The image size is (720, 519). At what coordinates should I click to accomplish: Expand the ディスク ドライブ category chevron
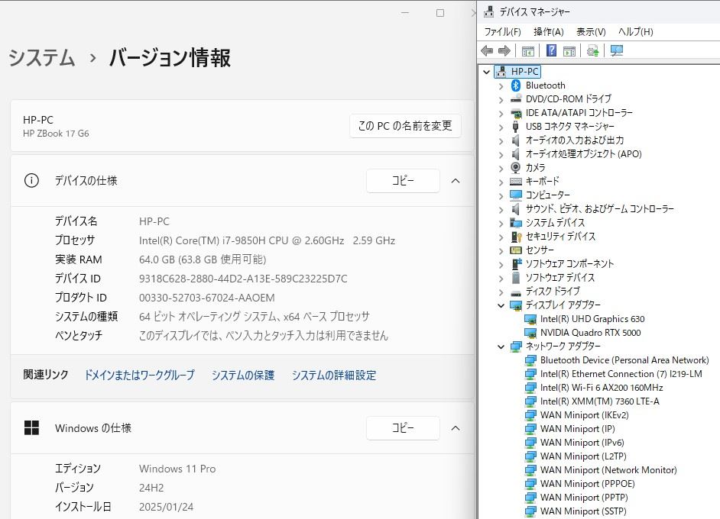coord(501,292)
